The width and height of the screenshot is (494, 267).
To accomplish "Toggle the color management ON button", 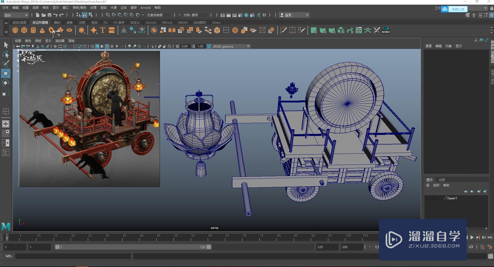I will [x=209, y=46].
